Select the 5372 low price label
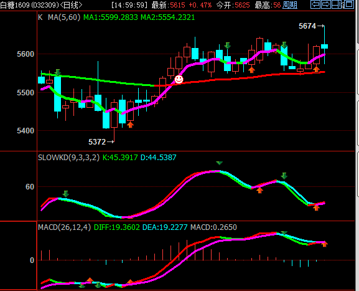The height and width of the screenshot is (291, 359). [97, 142]
